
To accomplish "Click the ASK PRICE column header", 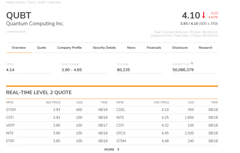I will pos(161,102).
